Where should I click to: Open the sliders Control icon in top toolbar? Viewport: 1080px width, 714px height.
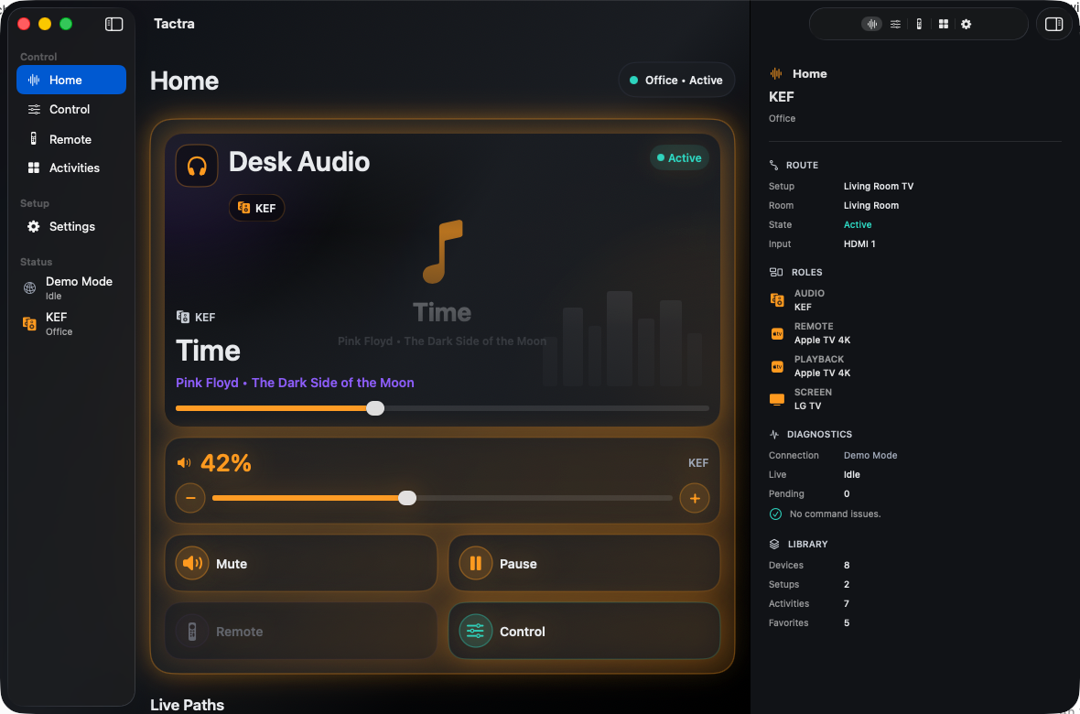coord(895,24)
